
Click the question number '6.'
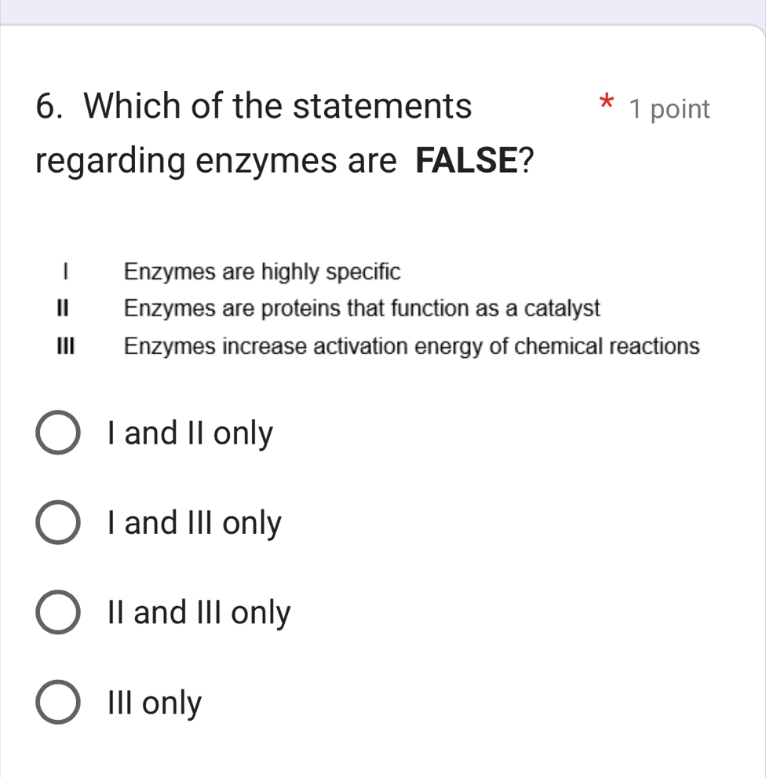[47, 105]
